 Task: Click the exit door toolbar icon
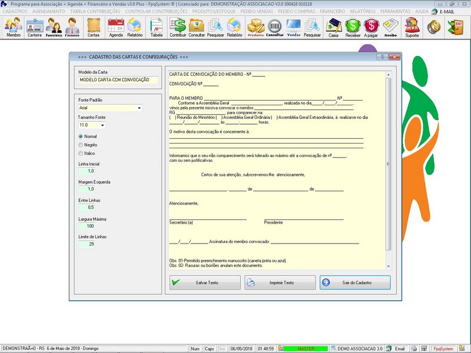(455, 27)
